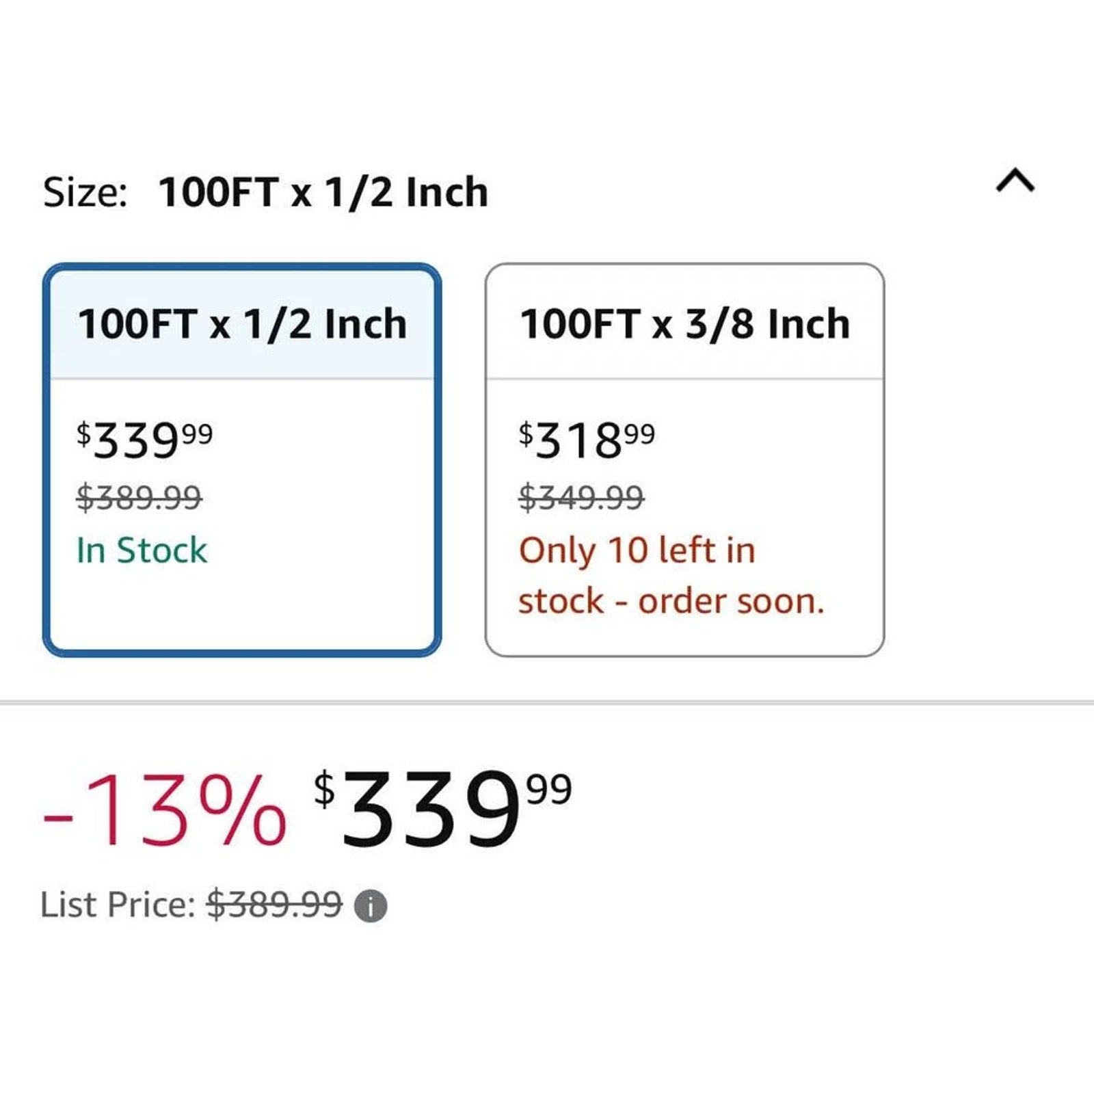The height and width of the screenshot is (1094, 1094).
Task: Click the Only 10 left in stock warning
Action: (x=671, y=576)
